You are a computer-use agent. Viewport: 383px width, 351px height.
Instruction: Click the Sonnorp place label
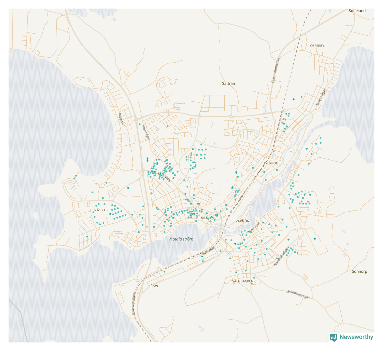(359, 272)
